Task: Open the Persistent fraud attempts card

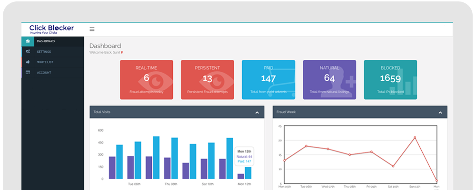Action: tap(208, 80)
